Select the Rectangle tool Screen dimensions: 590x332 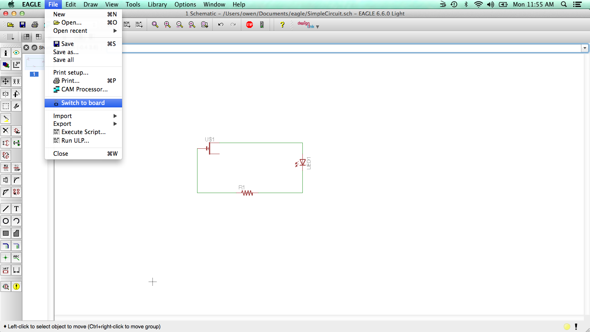[x=6, y=233]
